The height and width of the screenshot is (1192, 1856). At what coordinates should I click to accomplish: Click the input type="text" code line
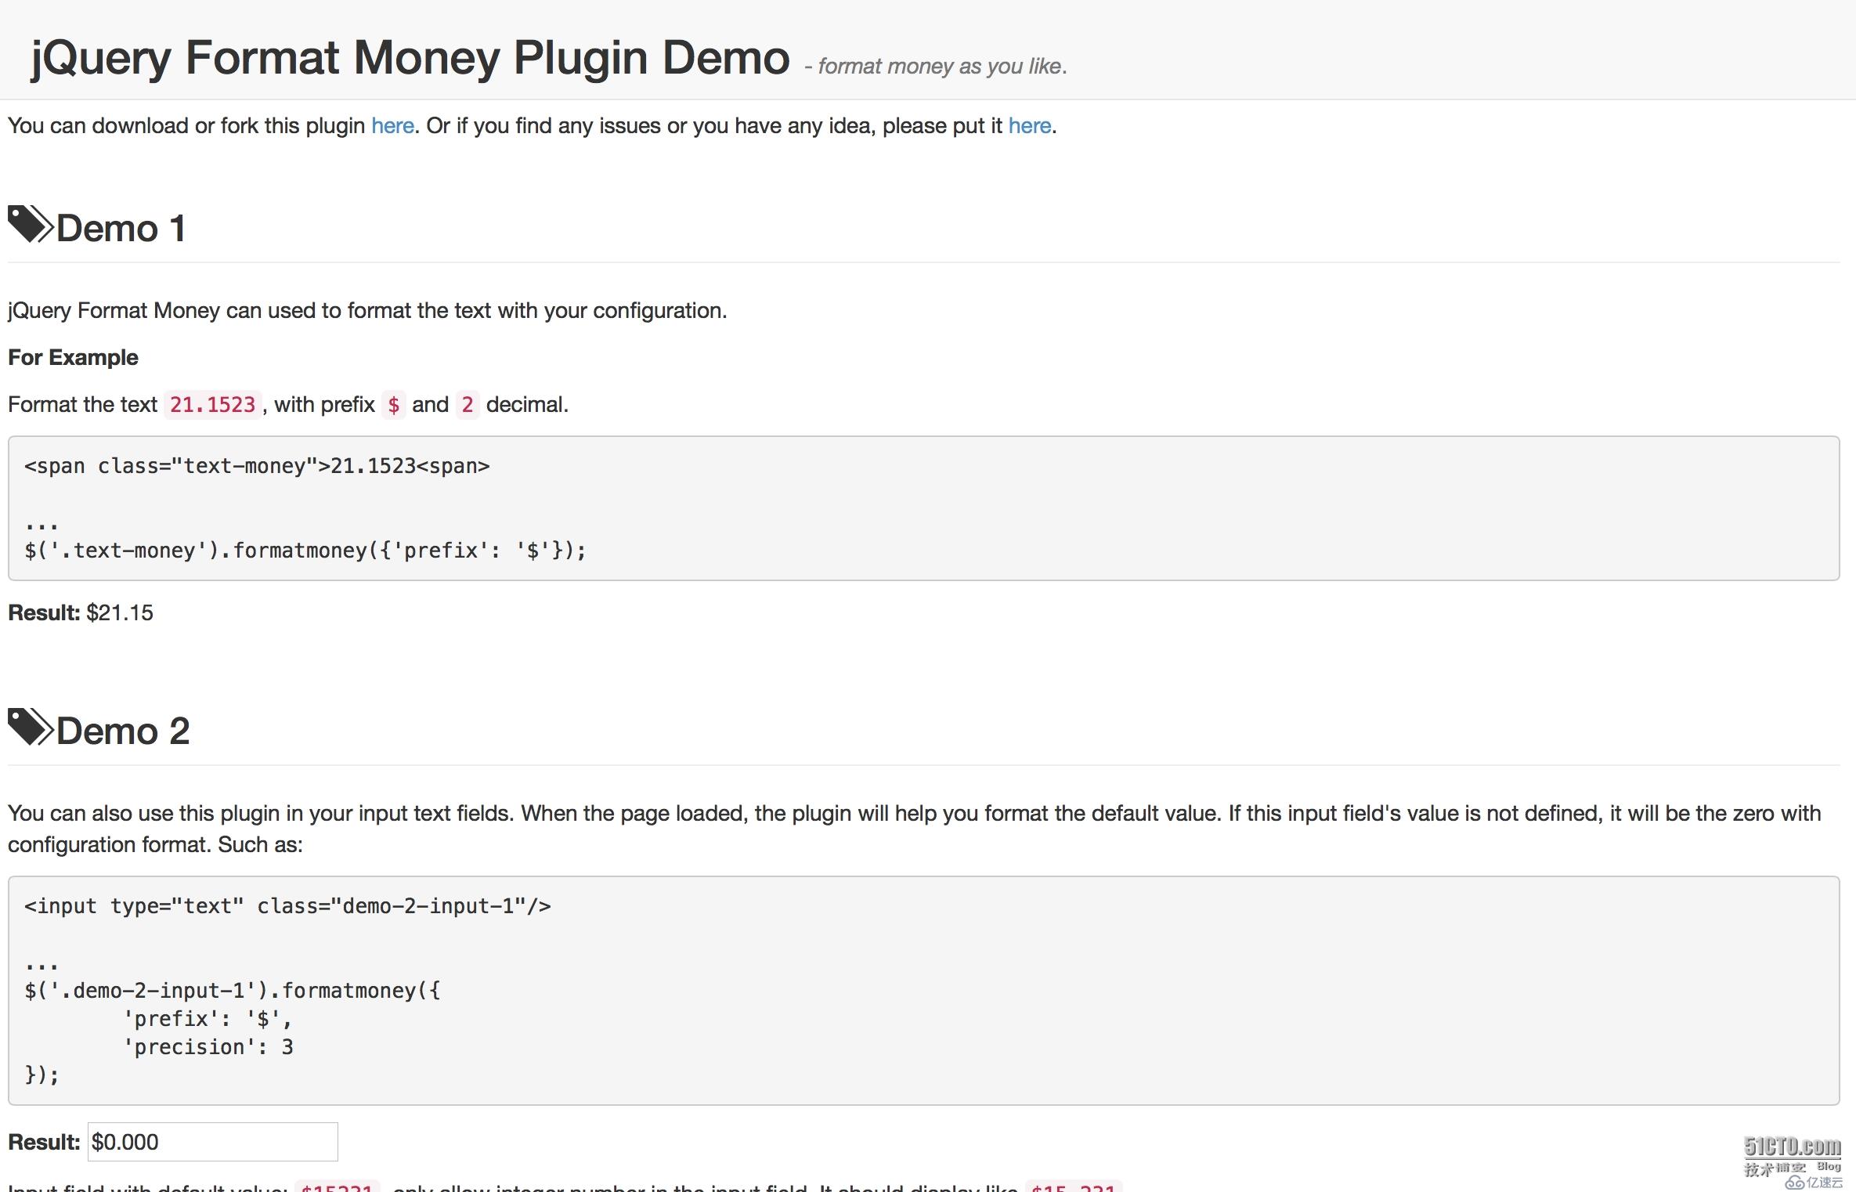[287, 906]
